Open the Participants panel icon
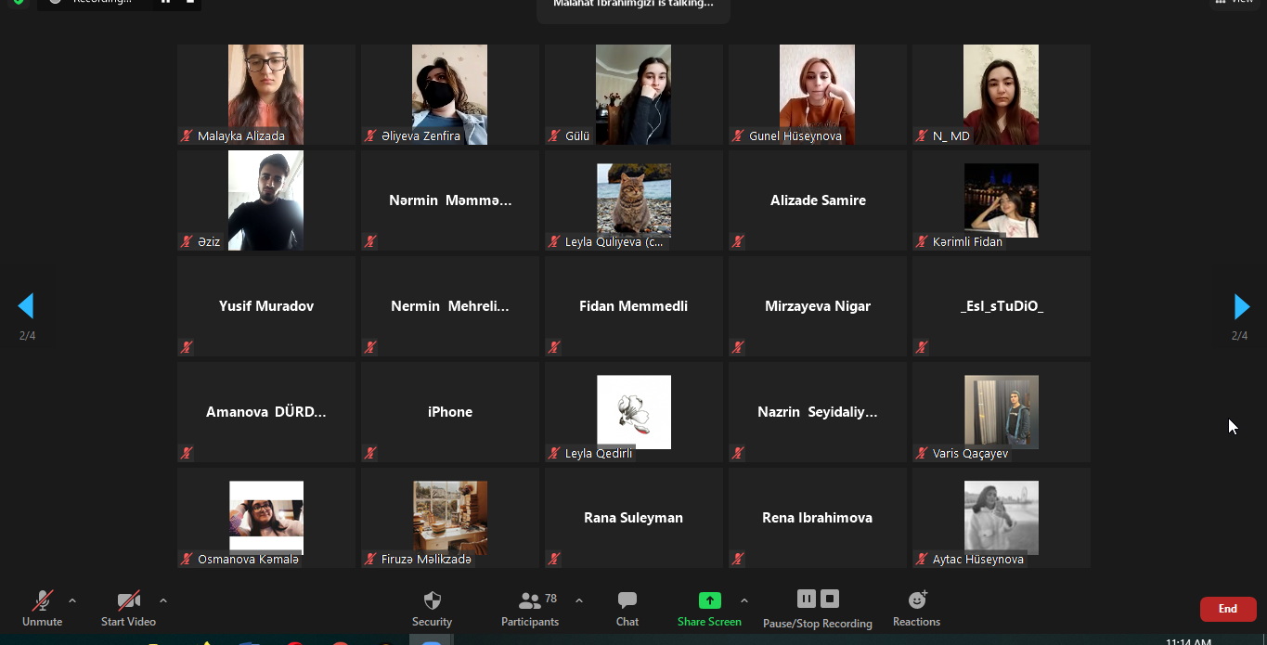1267x645 pixels. coord(529,600)
